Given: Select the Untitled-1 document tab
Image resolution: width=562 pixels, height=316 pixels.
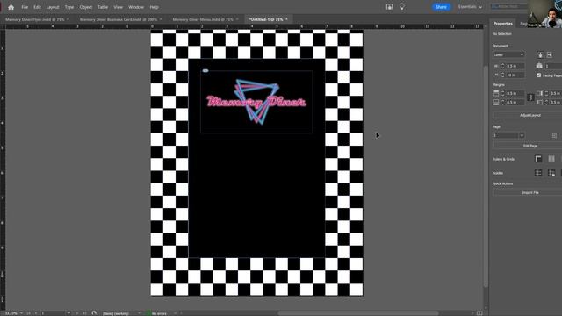Looking at the screenshot, I should 266,19.
